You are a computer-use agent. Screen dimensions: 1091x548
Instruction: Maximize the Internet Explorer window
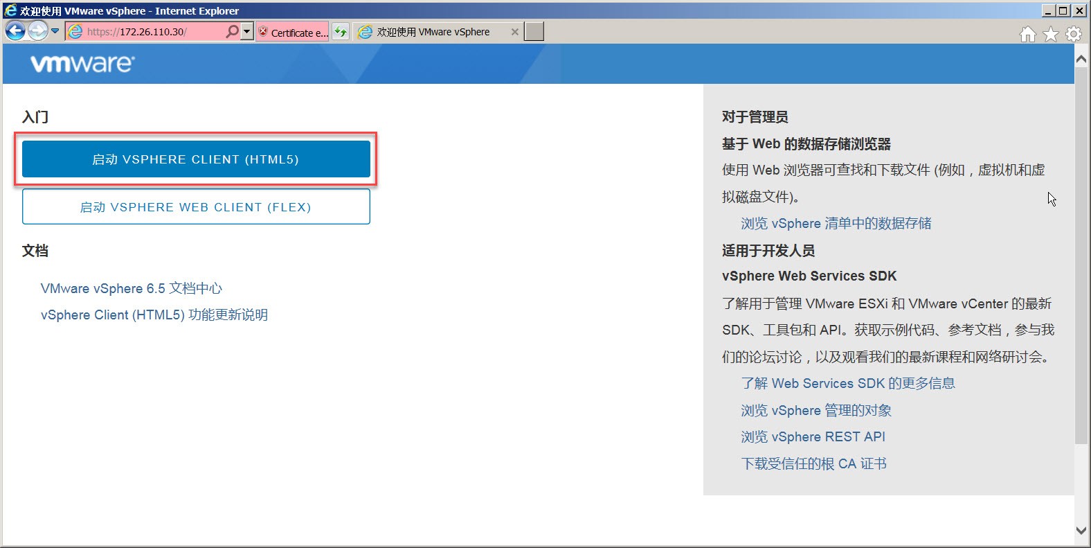coord(1063,10)
